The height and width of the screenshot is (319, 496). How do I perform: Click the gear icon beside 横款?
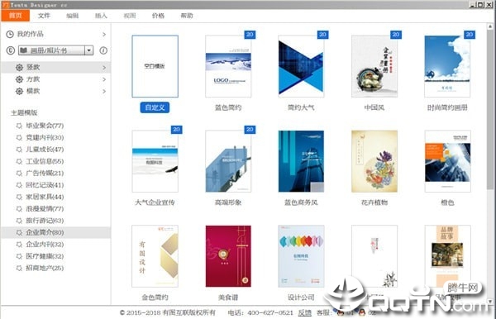pos(19,92)
